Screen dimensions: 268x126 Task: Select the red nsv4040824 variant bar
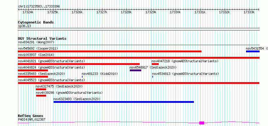point(33,70)
